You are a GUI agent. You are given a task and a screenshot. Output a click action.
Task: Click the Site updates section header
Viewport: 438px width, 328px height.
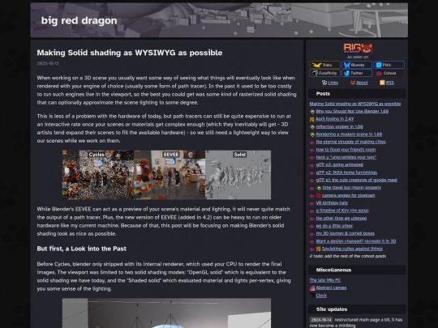(357, 309)
